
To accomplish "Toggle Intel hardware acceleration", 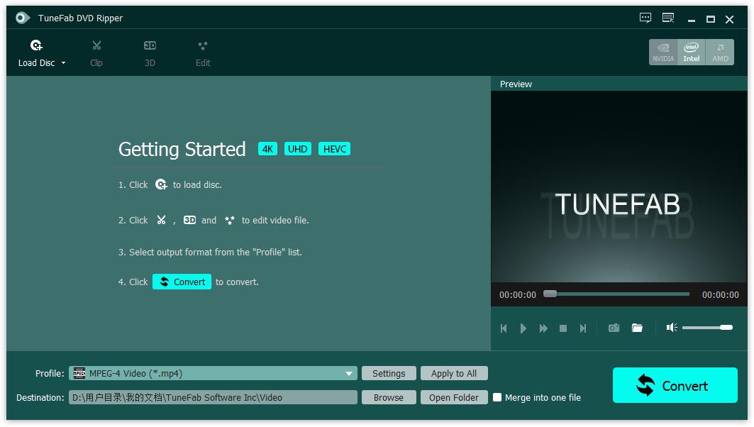I will 691,52.
